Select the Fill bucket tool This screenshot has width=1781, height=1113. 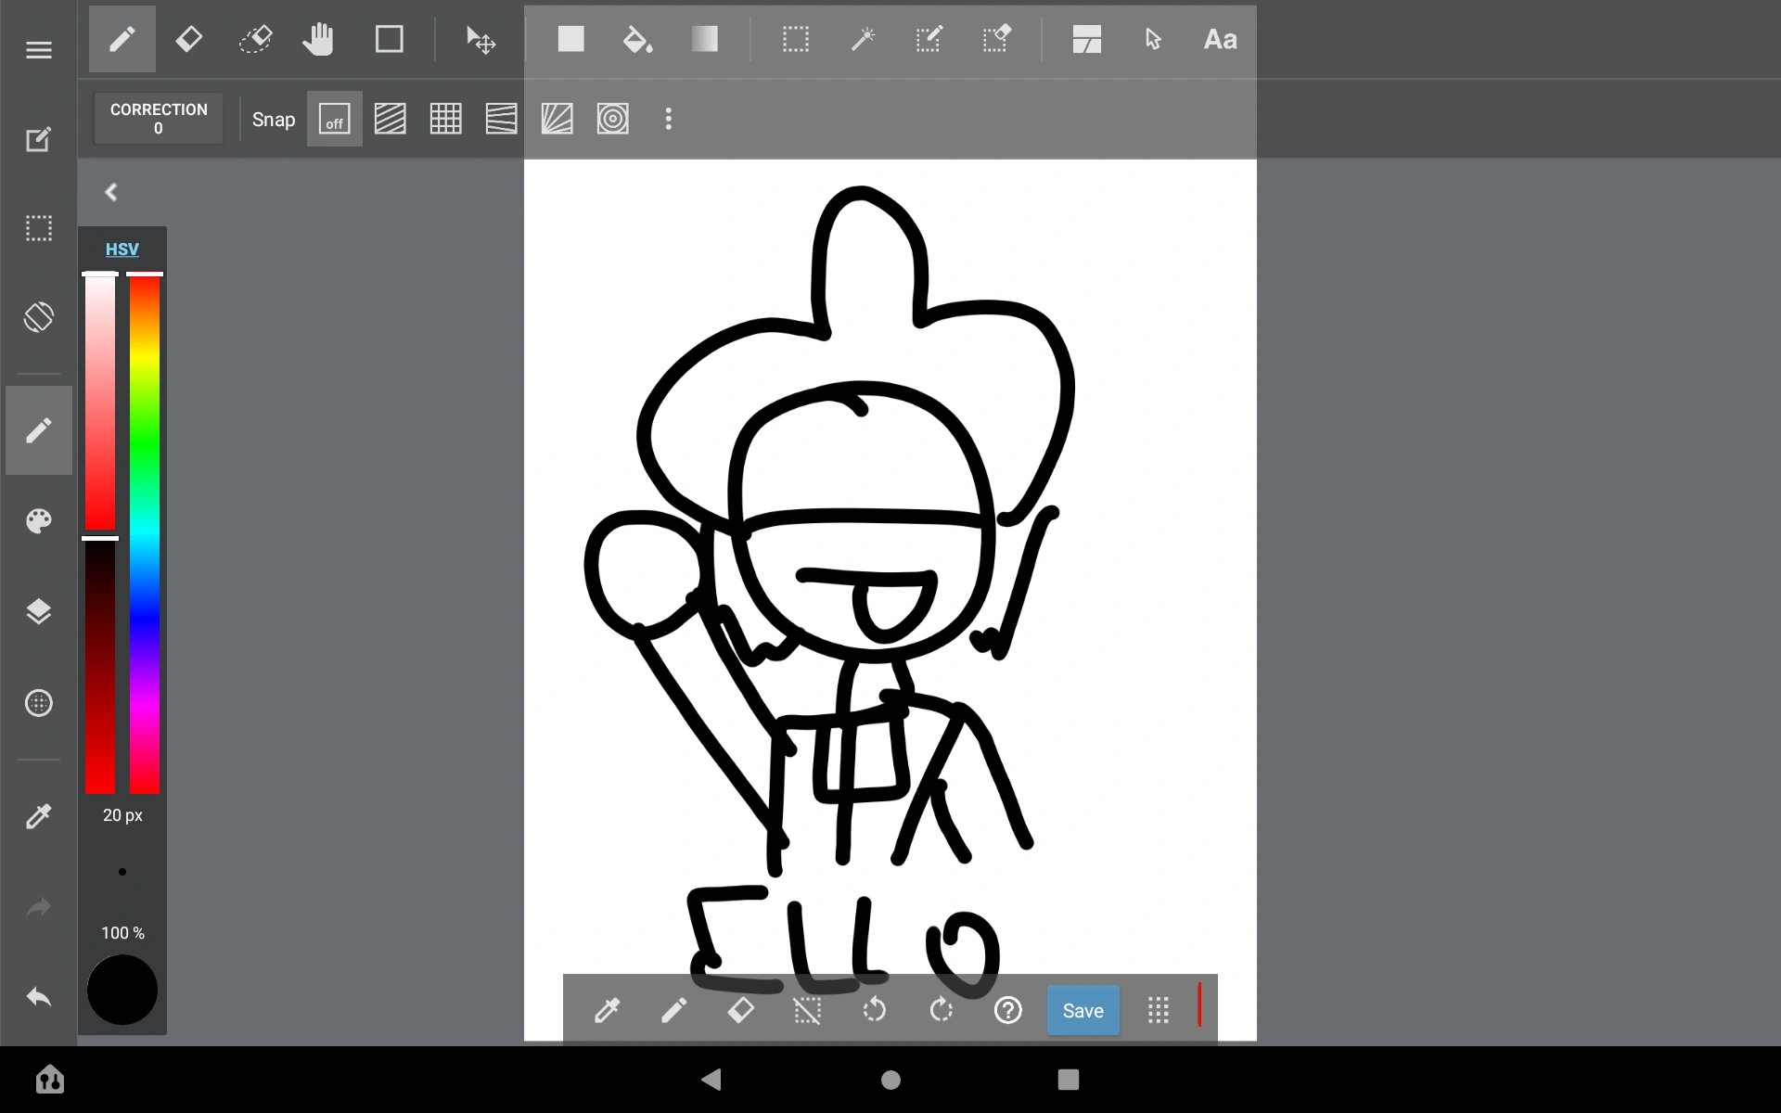[x=638, y=39]
